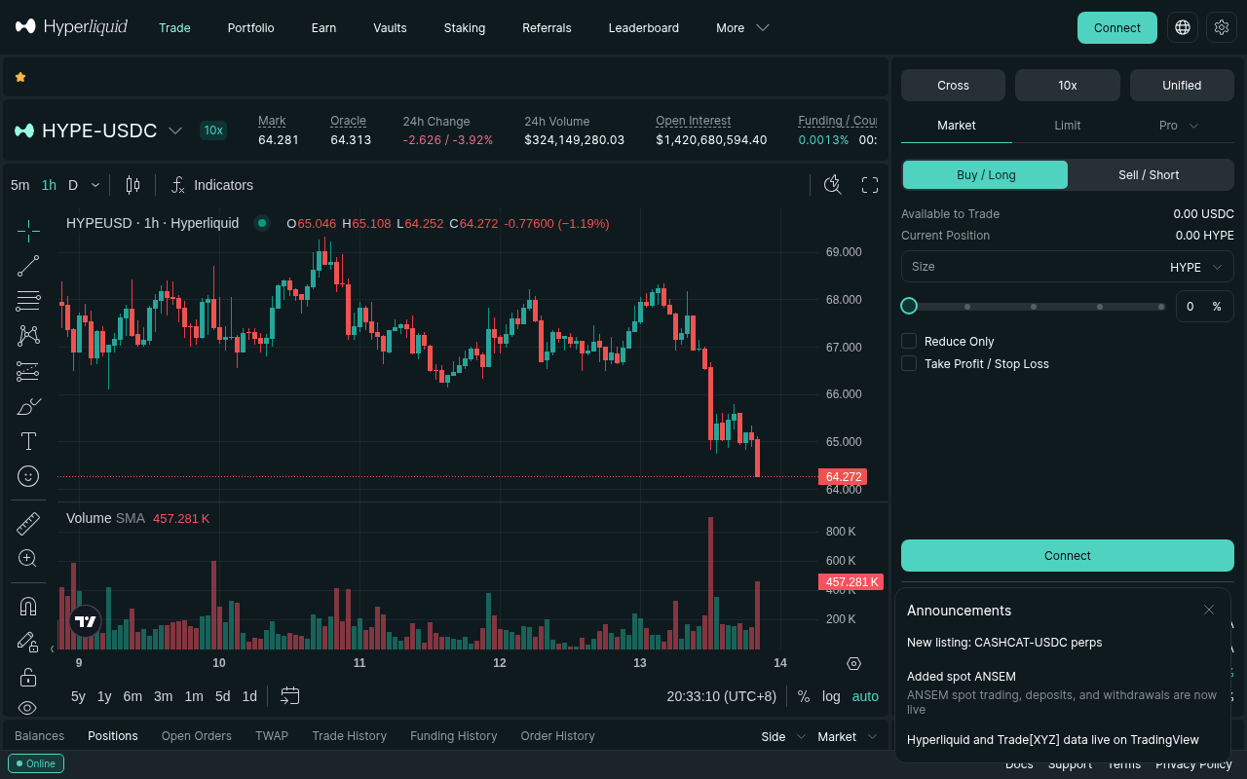Image resolution: width=1247 pixels, height=779 pixels.
Task: Open the chart axis settings gear
Action: 854,663
